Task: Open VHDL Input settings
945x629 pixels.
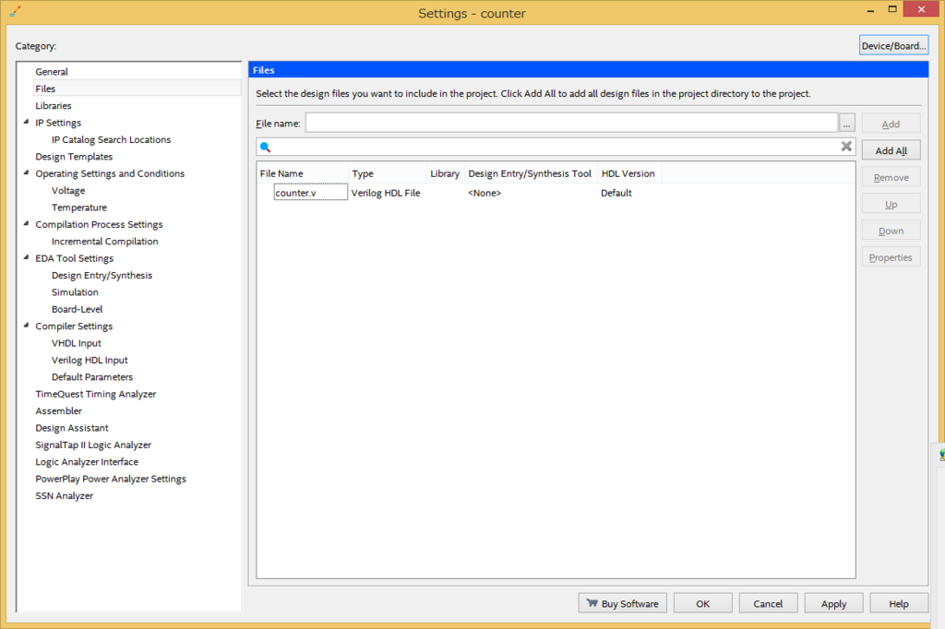Action: 76,343
